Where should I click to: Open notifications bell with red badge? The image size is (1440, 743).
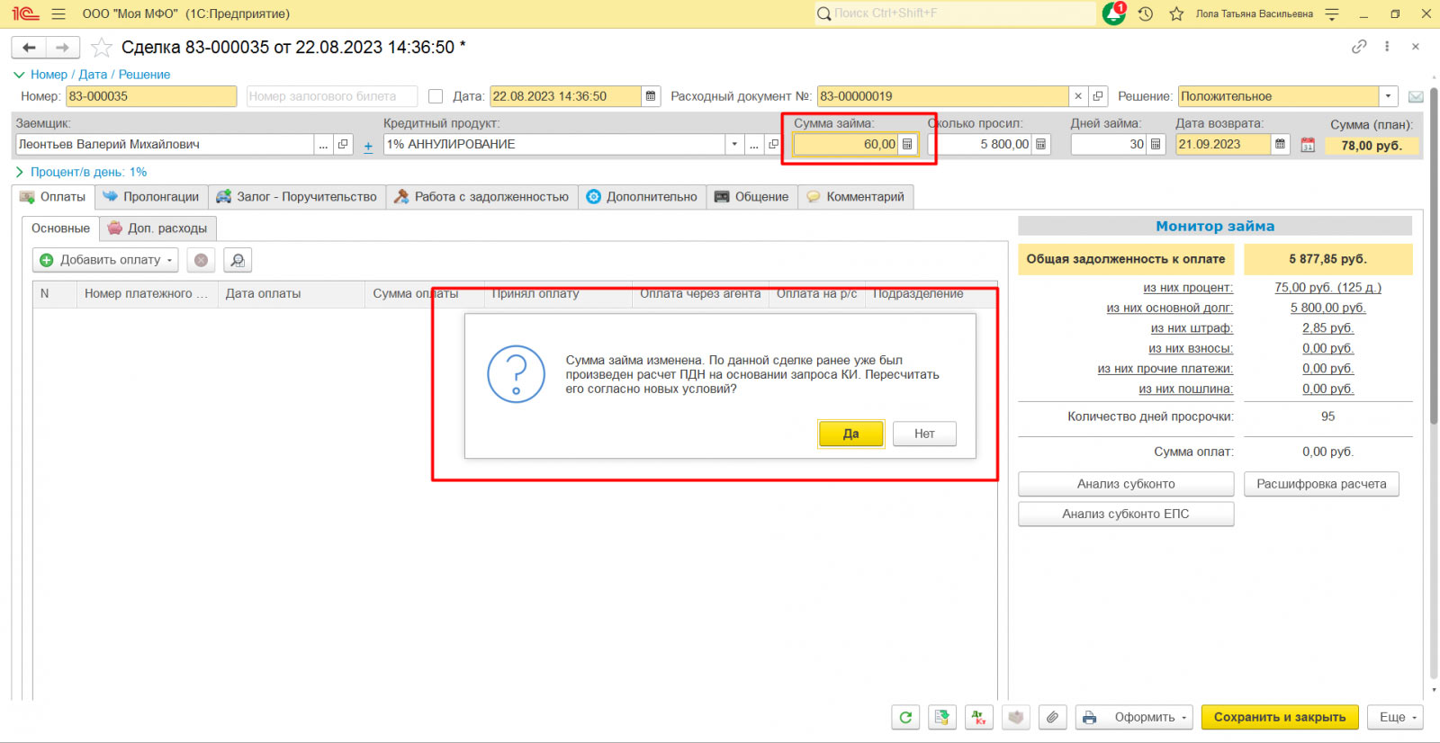coord(1114,13)
